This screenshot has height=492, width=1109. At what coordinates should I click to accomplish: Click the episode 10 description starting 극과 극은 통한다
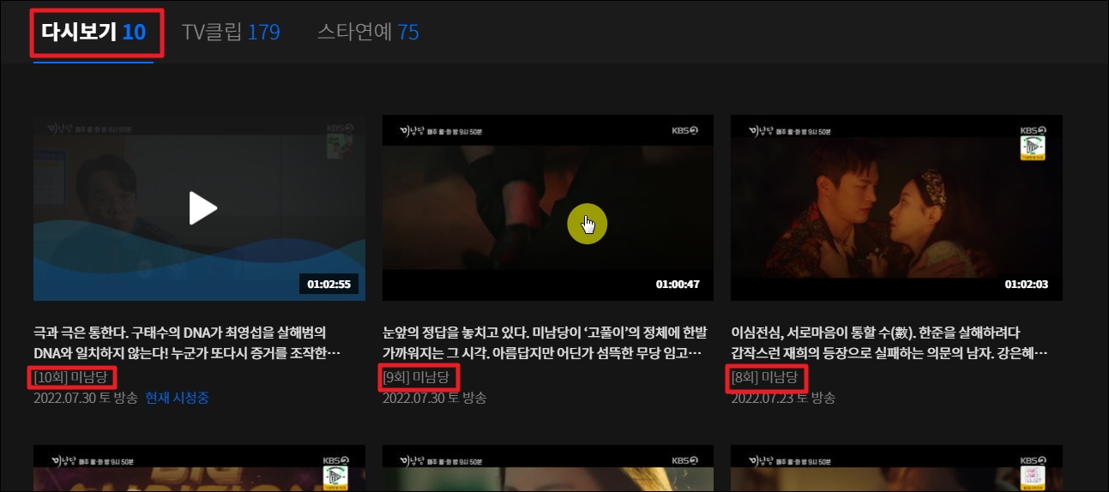[x=187, y=341]
